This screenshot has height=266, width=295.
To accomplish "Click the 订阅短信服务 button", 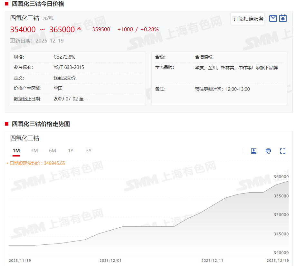I will [248, 19].
